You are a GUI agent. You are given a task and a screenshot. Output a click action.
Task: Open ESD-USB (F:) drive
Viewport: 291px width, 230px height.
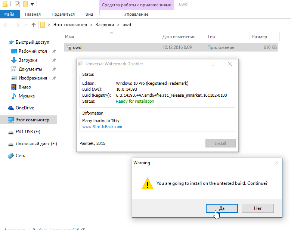click(x=28, y=132)
